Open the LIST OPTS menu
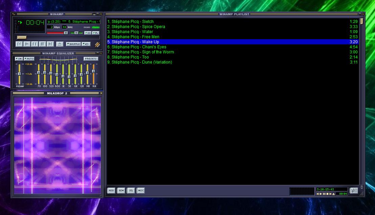Screen dimensions: 375x215 coord(354,191)
